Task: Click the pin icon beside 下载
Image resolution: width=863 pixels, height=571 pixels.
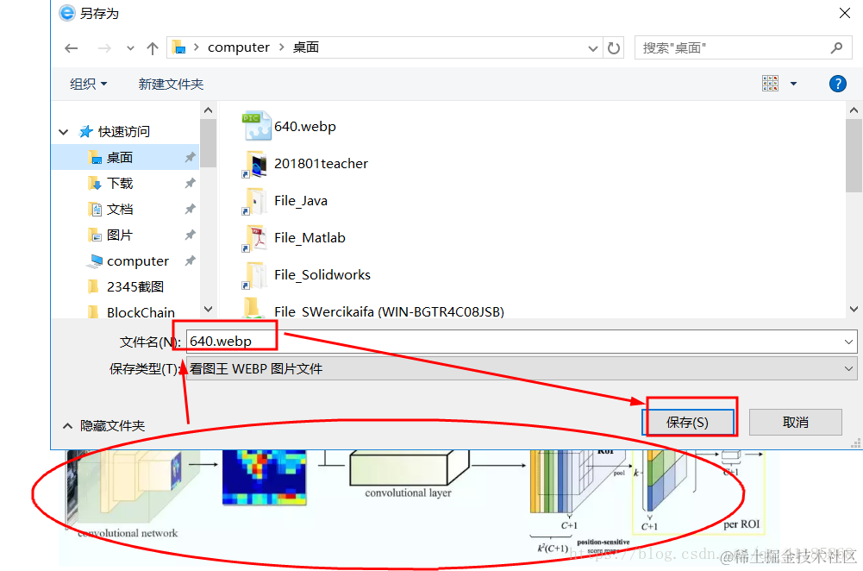Action: pyautogui.click(x=190, y=183)
